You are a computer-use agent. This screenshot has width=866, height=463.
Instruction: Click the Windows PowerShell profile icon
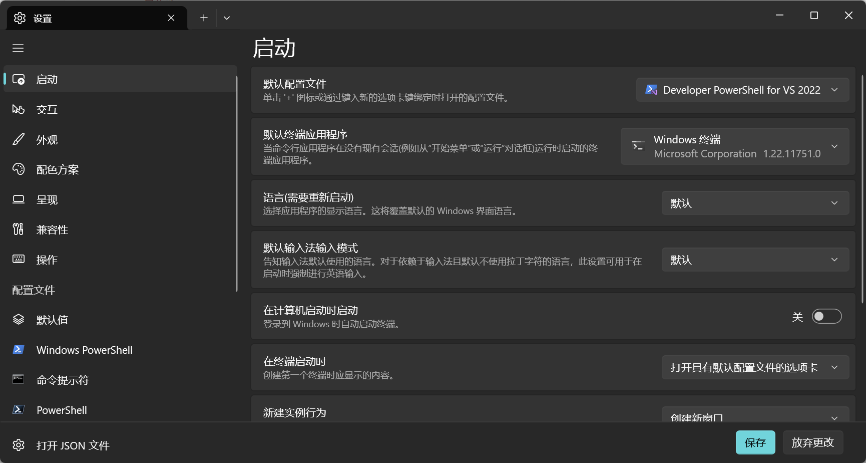(x=19, y=350)
